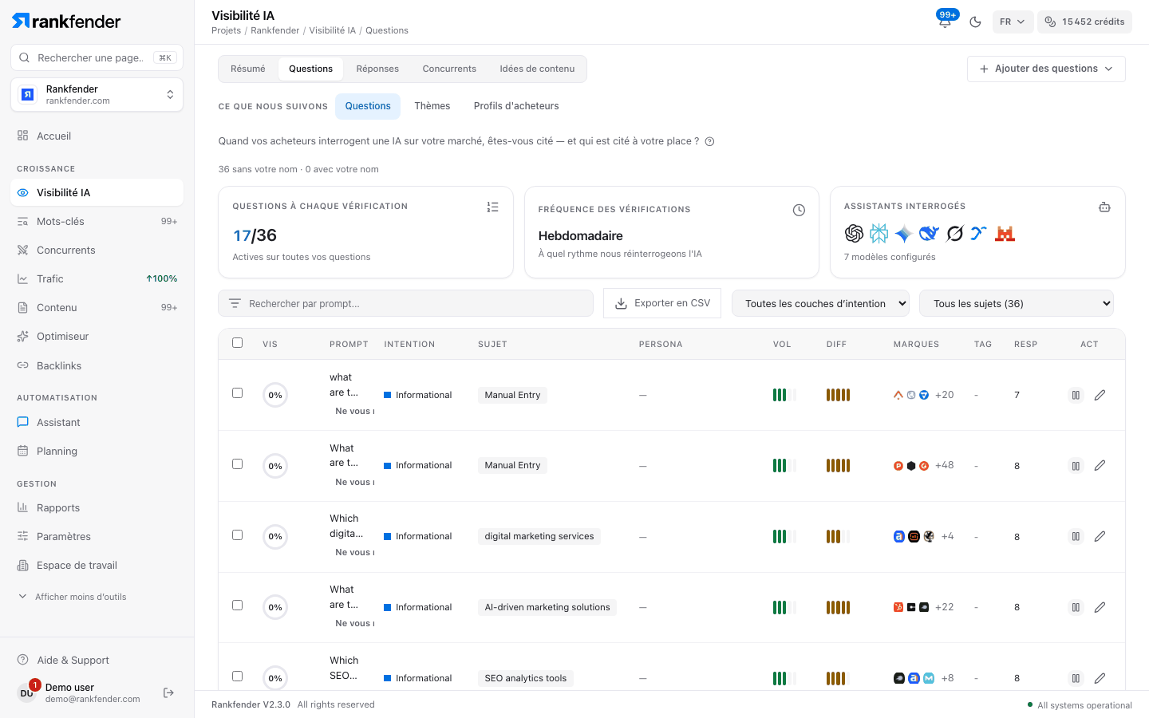This screenshot has height=718, width=1149.
Task: Click the Rankfender logo
Action: pos(66,21)
